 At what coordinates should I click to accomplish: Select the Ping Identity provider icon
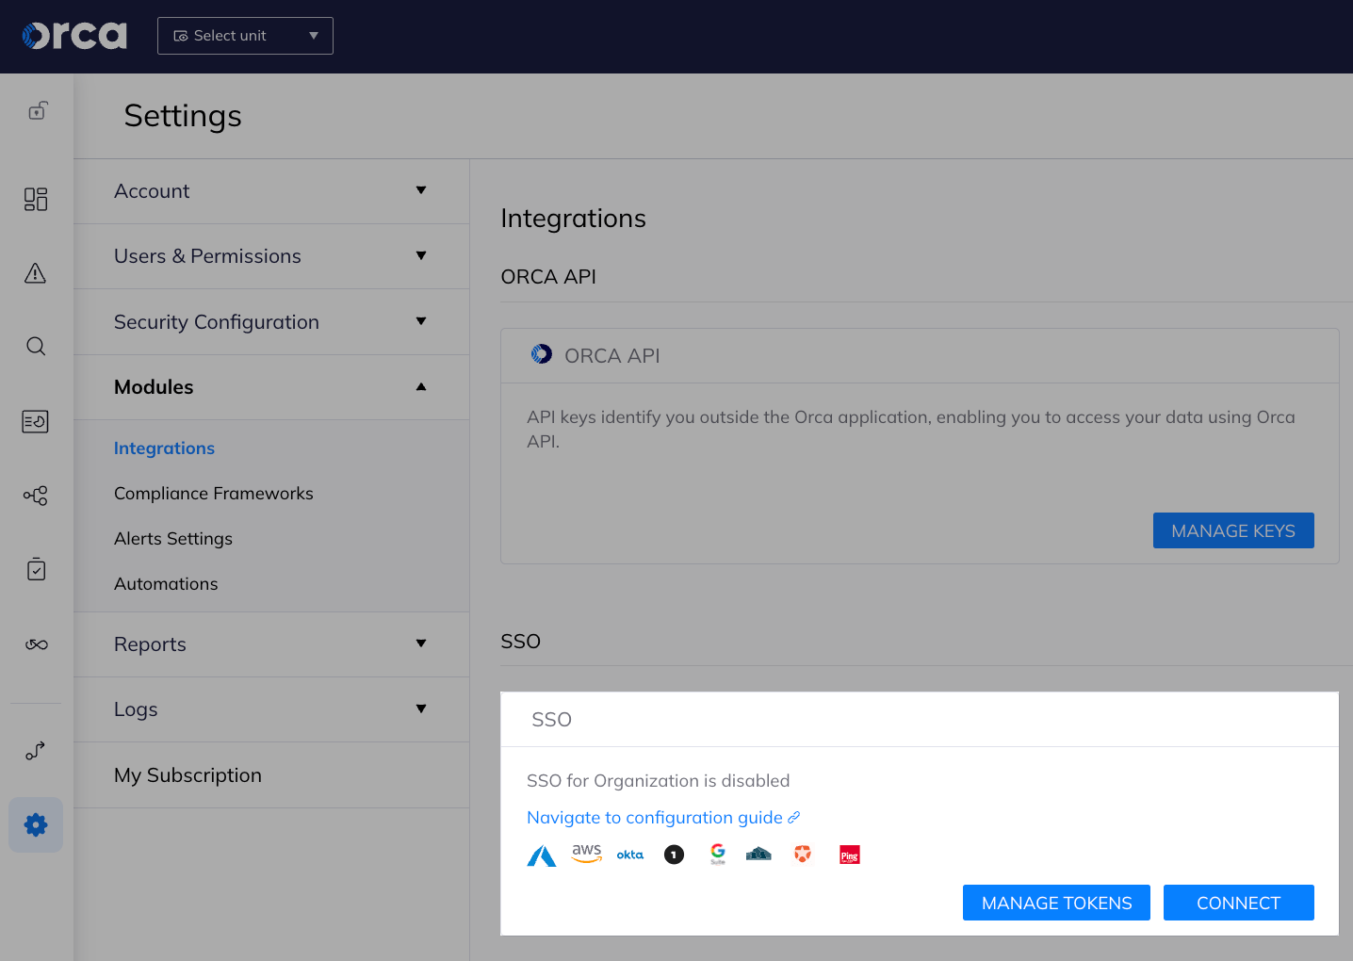[848, 855]
